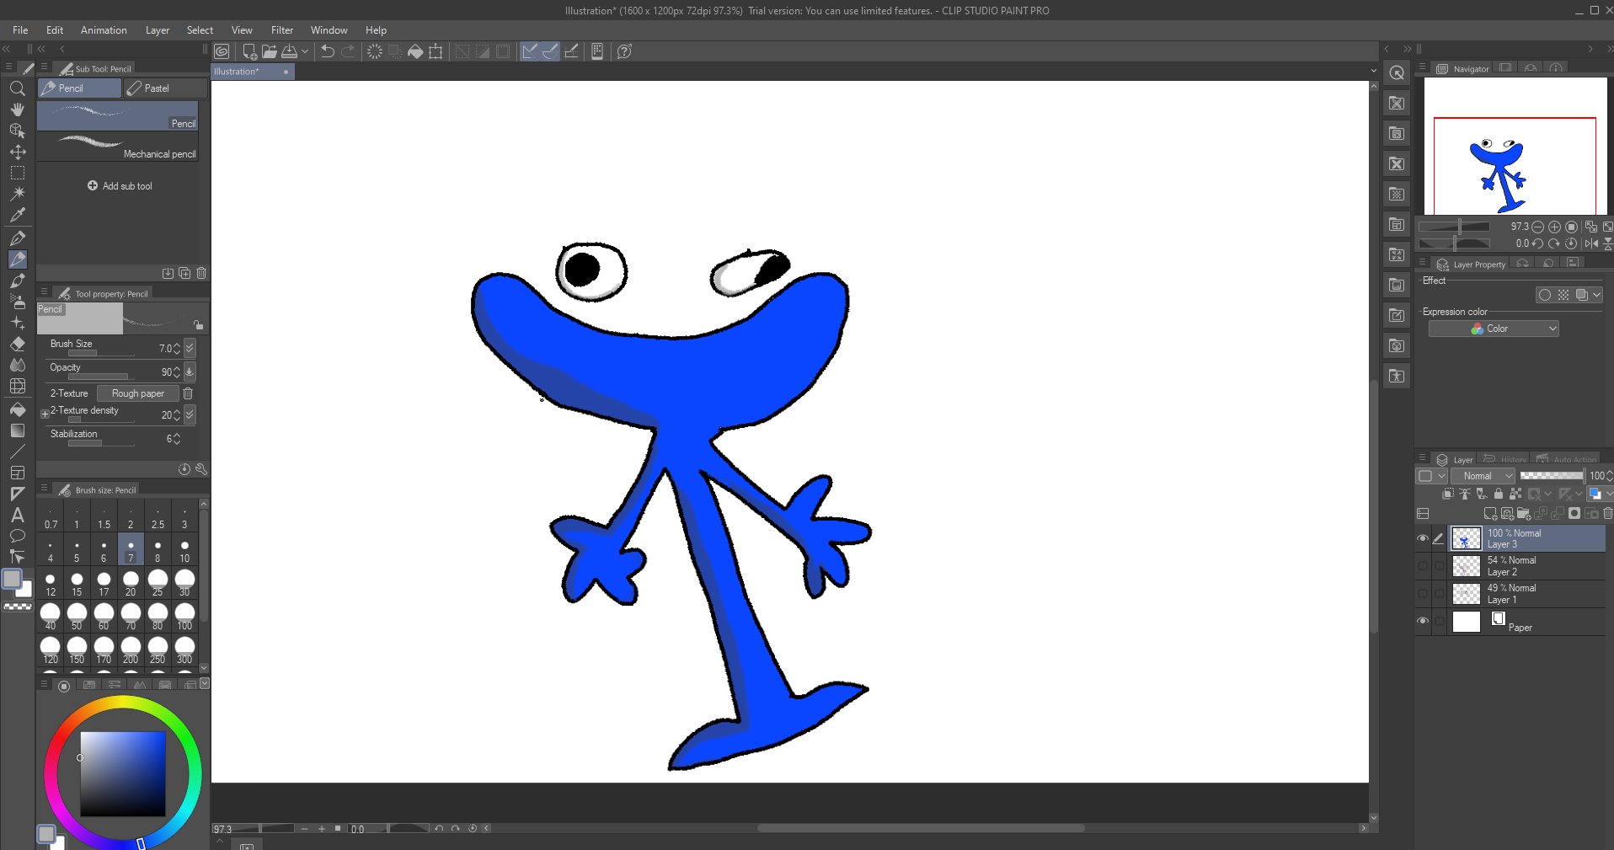
Task: Select the Move layer tool
Action: 17,152
